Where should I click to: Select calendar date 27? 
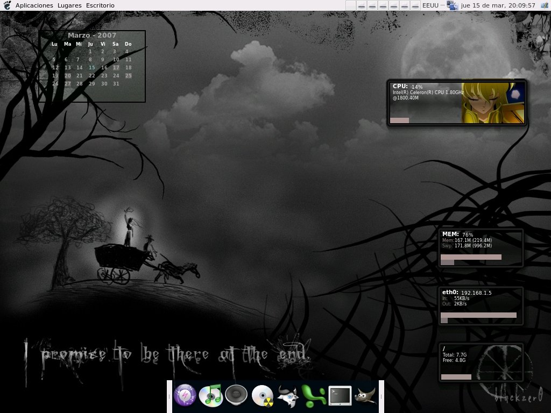point(67,83)
